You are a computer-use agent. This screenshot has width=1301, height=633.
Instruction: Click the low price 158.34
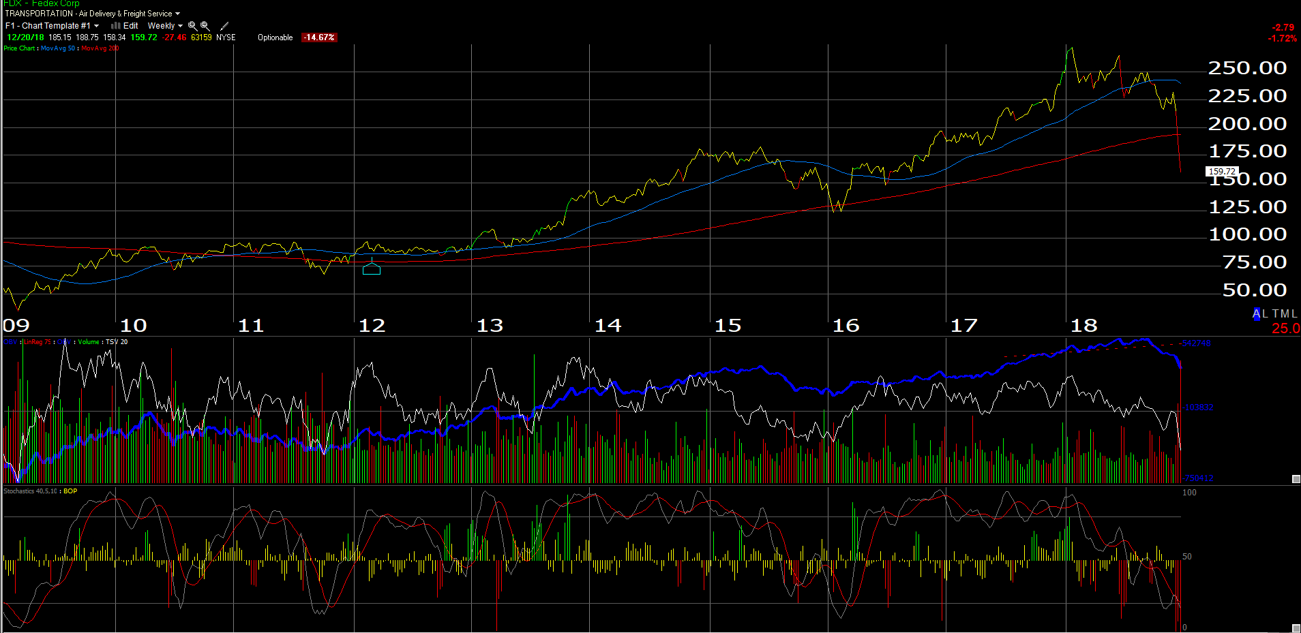115,37
